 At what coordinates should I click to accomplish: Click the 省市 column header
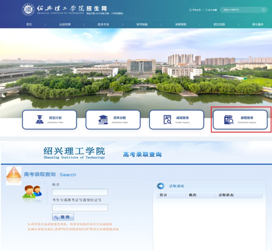(x=163, y=195)
